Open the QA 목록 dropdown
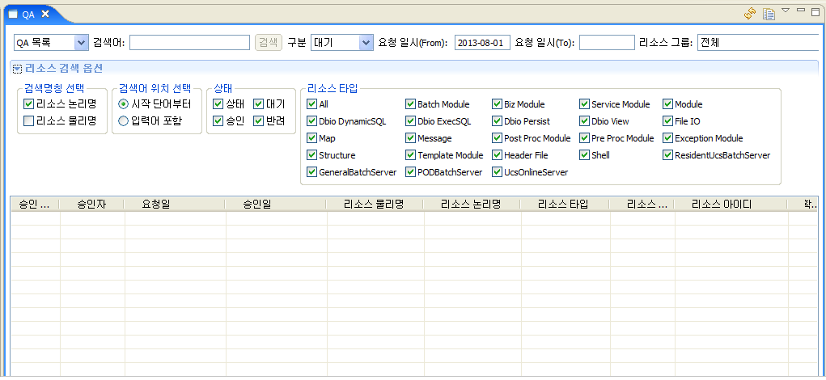The width and height of the screenshot is (826, 380). tap(80, 42)
